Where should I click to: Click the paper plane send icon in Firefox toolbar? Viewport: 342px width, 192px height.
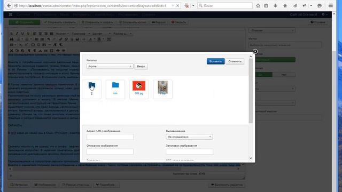click(295, 6)
